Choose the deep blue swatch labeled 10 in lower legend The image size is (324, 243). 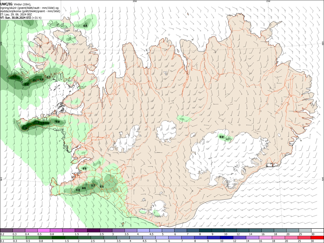(227, 237)
